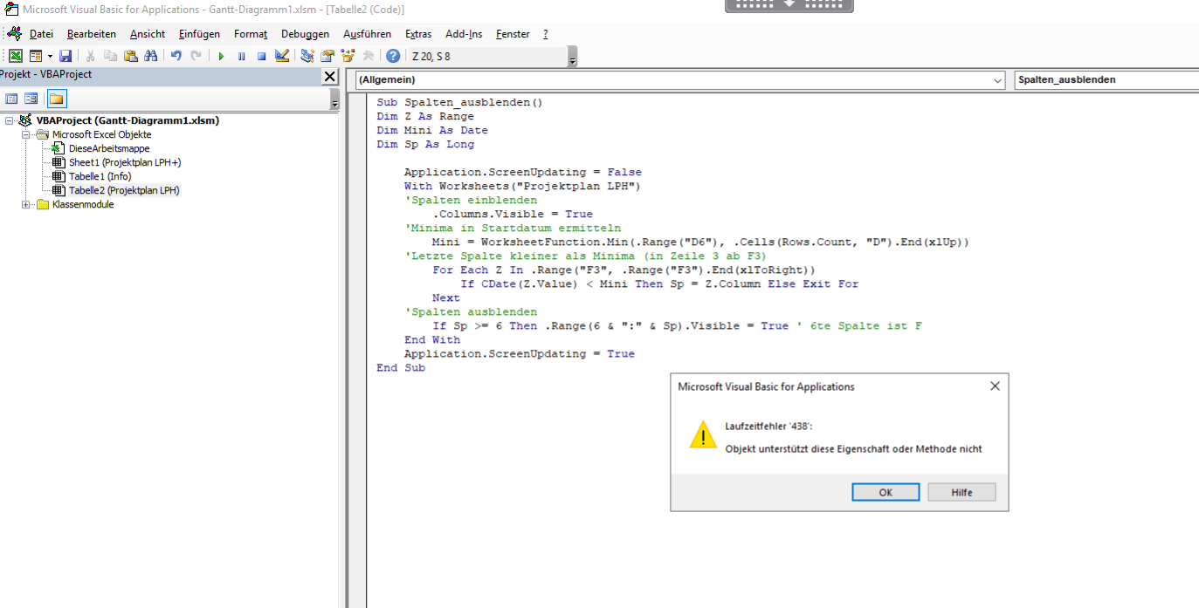Select Tabelle2 (Projektplan LPH) module
Screen dimensions: 1199x608
124,190
